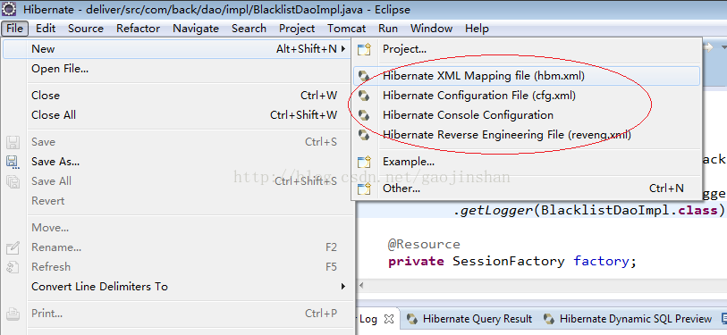Click SessionFactory in the editor code
Image resolution: width=727 pixels, height=335 pixels.
(509, 262)
